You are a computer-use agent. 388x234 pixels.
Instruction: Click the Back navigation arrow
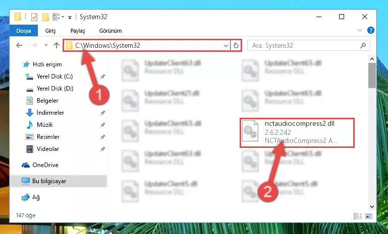(19, 45)
